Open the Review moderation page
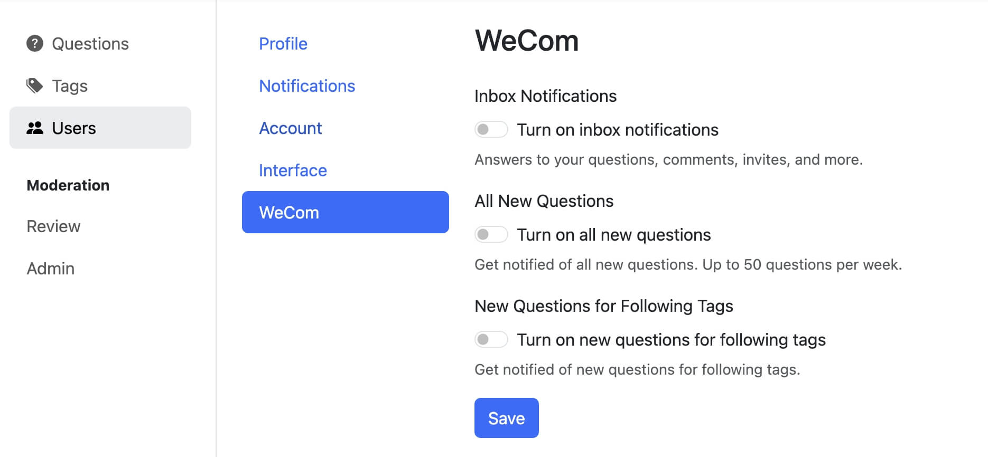This screenshot has width=988, height=457. click(x=53, y=226)
